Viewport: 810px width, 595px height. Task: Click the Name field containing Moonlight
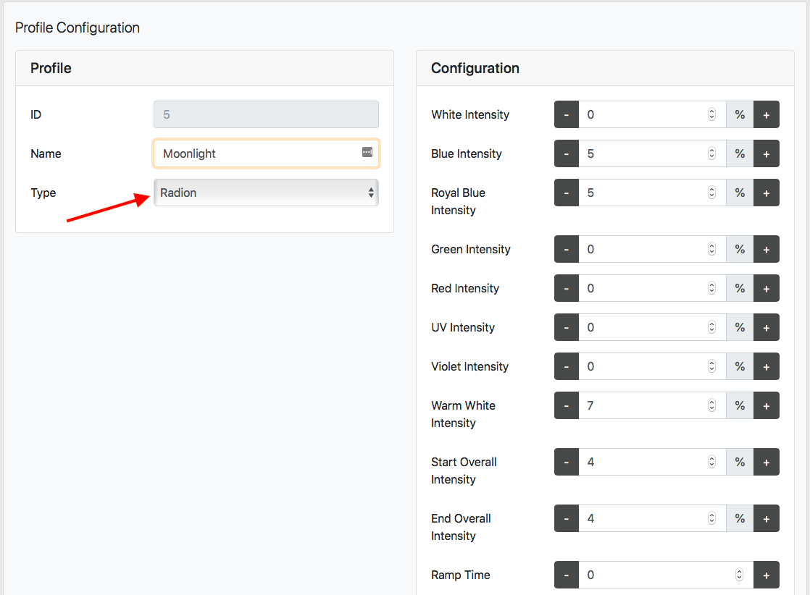pos(266,153)
